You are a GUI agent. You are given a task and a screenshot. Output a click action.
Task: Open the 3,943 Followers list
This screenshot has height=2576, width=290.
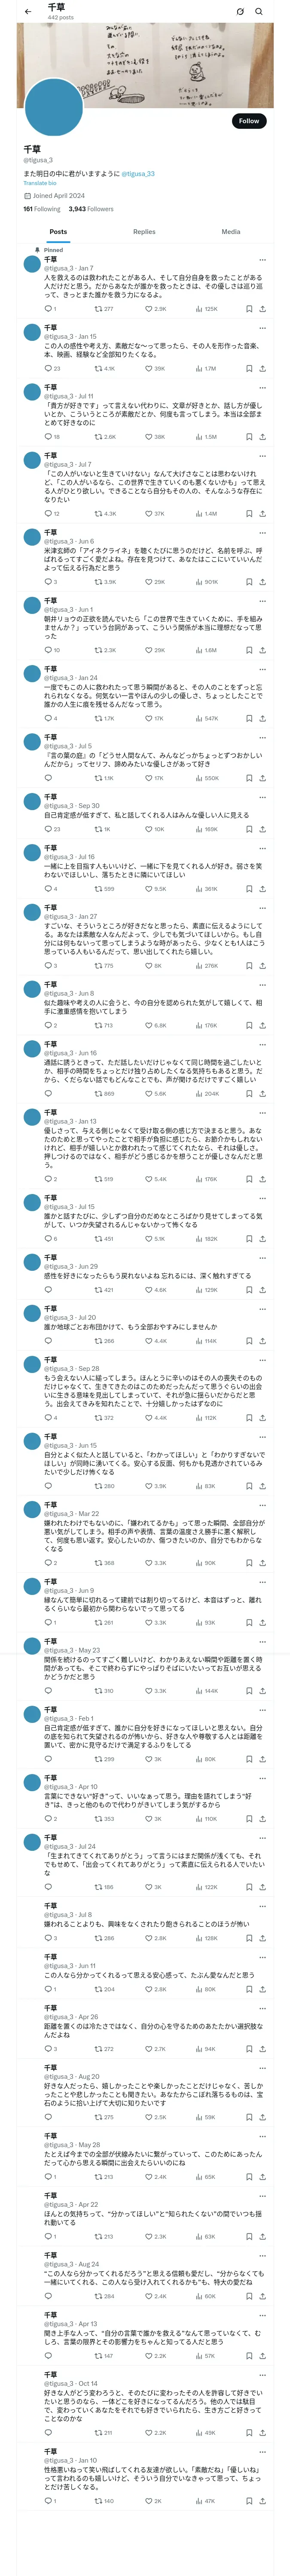91,209
